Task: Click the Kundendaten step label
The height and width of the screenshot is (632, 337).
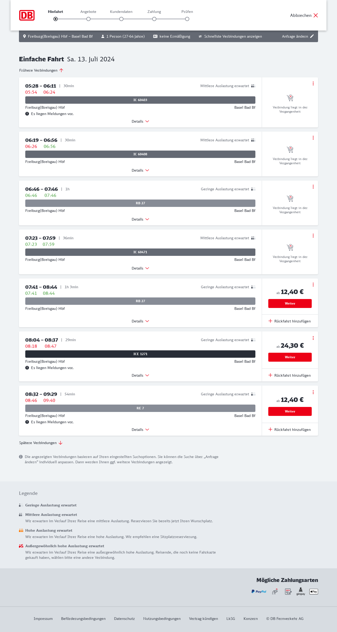Action: coord(121,12)
